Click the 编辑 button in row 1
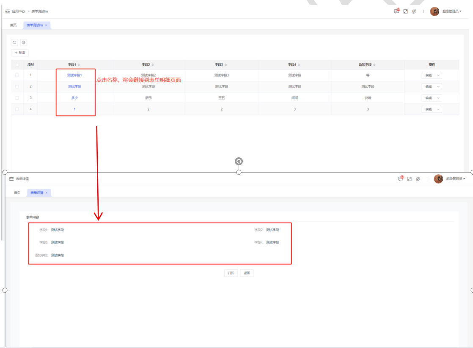The width and height of the screenshot is (473, 348). pos(428,75)
